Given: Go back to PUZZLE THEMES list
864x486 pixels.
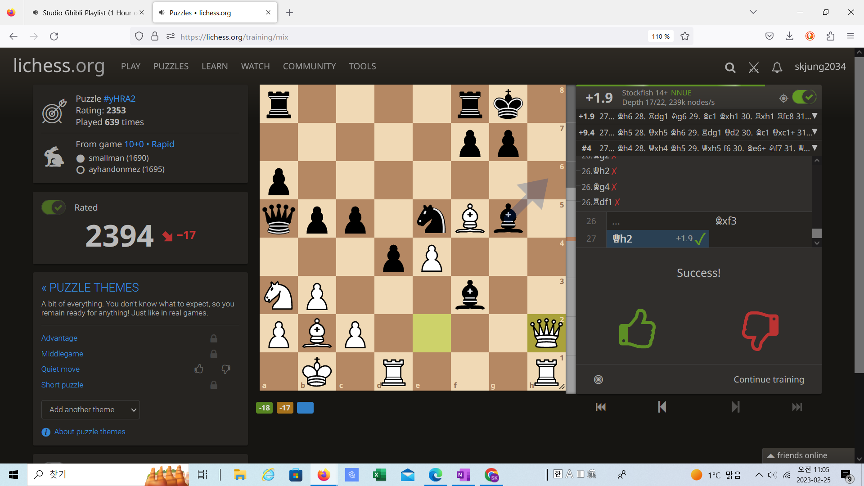Looking at the screenshot, I should pos(90,288).
